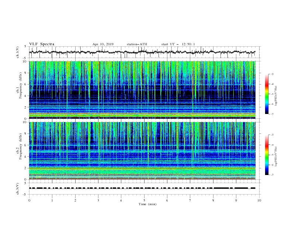Click the "10" frequency tick of ch.1 spectrogram
The width and height of the screenshot is (292, 225).
tap(25, 61)
